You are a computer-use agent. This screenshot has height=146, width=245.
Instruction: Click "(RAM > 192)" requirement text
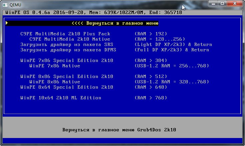(151, 34)
